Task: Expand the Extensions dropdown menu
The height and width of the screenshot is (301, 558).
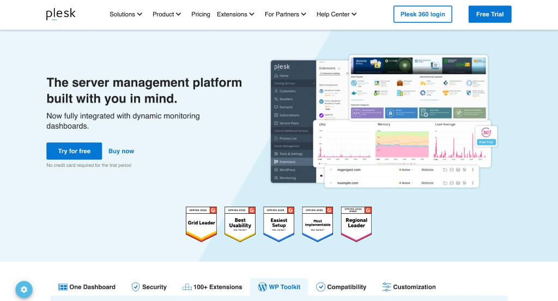Action: [235, 14]
